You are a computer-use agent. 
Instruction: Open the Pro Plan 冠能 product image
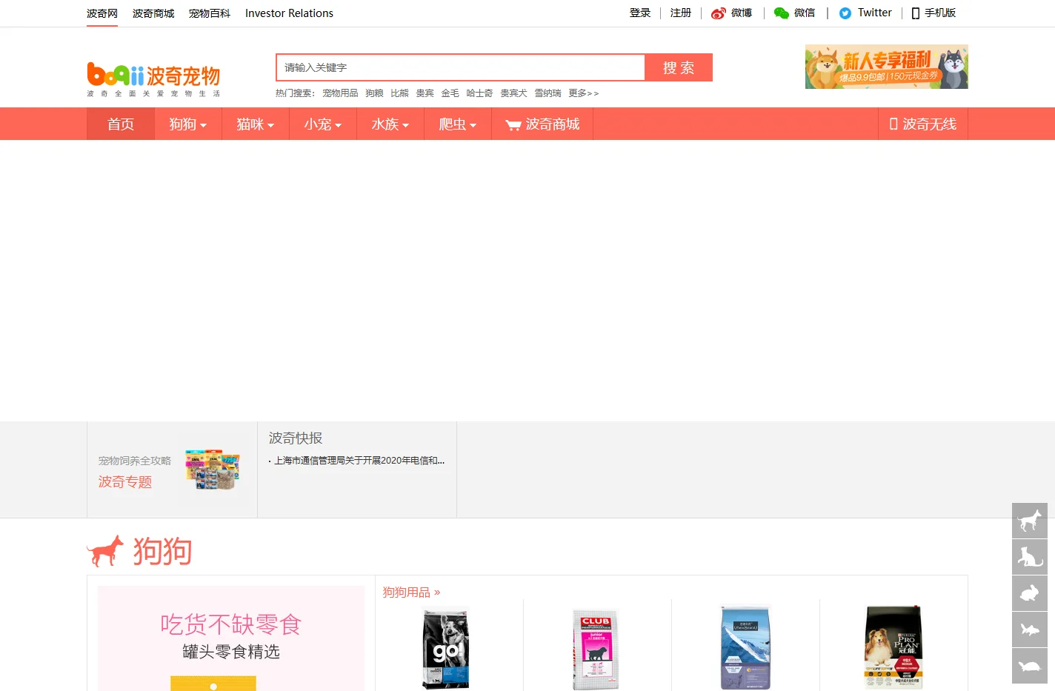tap(893, 648)
